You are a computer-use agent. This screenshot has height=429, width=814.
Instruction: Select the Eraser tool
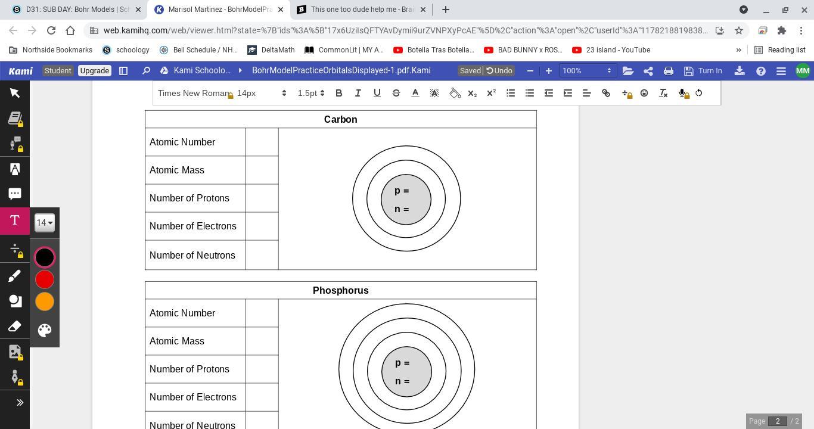pyautogui.click(x=15, y=327)
